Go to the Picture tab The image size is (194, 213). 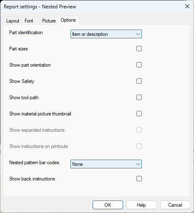click(49, 21)
